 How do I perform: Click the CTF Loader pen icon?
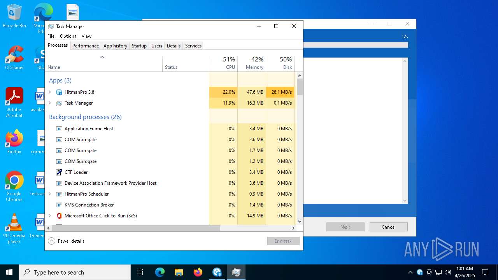pos(59,172)
